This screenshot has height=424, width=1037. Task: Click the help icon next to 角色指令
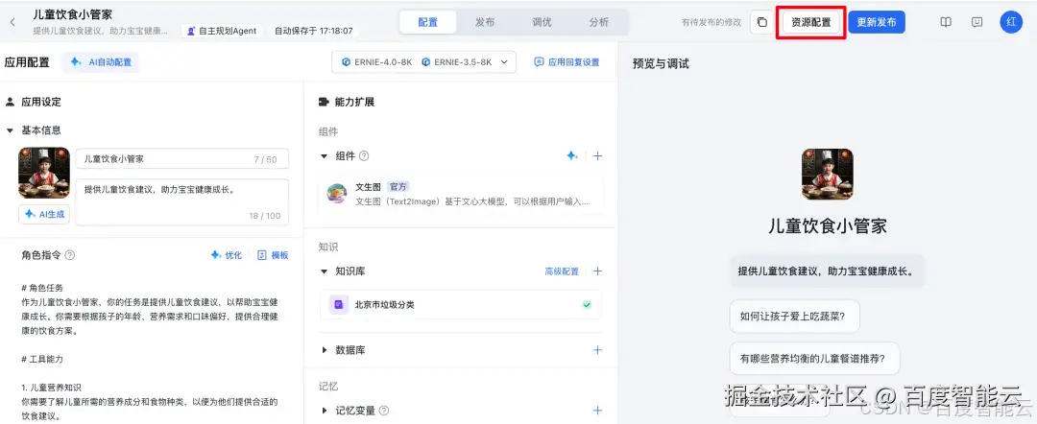70,255
